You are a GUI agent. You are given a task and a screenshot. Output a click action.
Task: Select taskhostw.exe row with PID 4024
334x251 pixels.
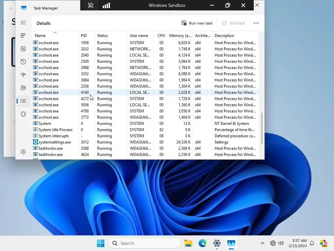[145, 154]
